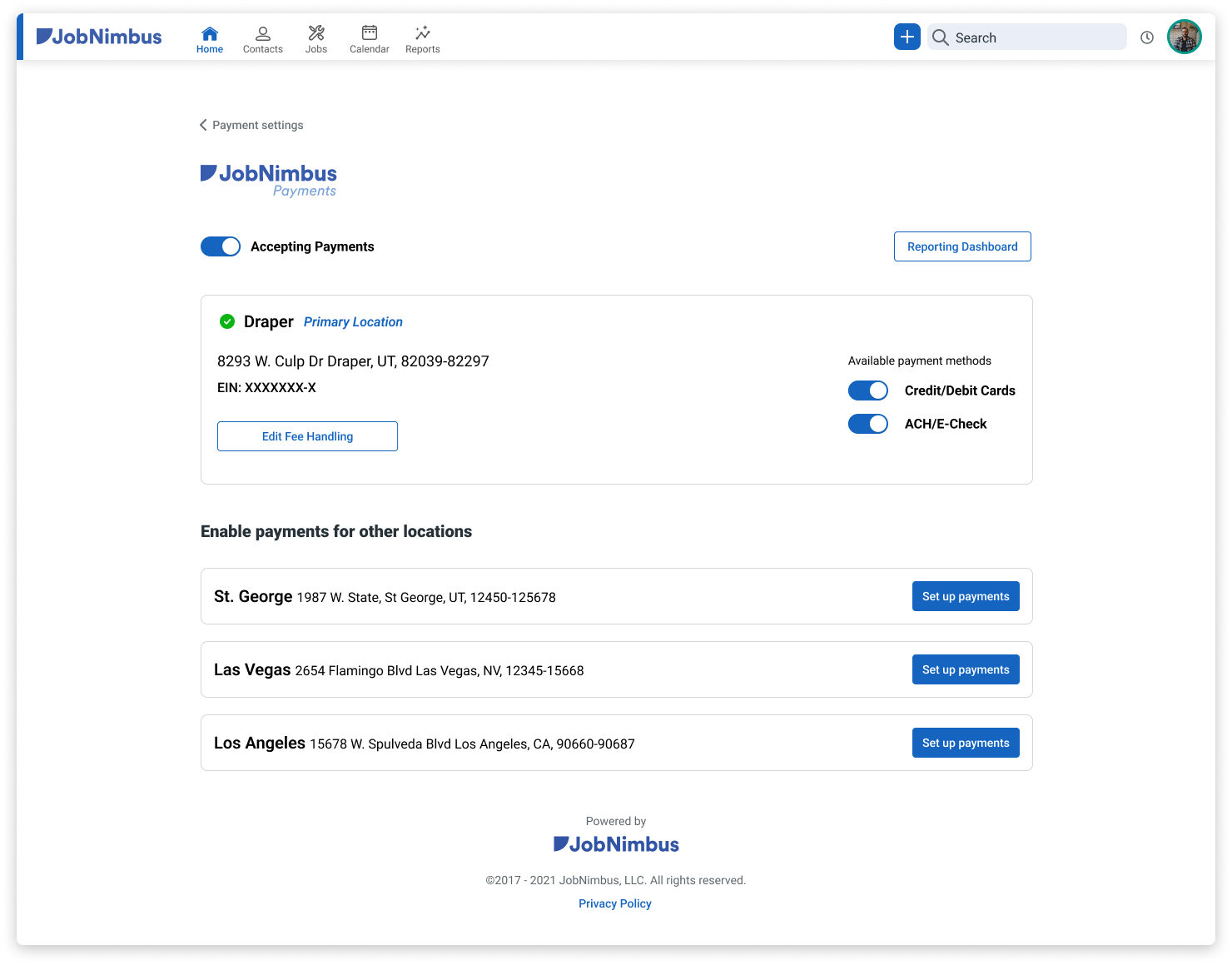Click the JobNimbus logo in the top bar

pyautogui.click(x=99, y=37)
